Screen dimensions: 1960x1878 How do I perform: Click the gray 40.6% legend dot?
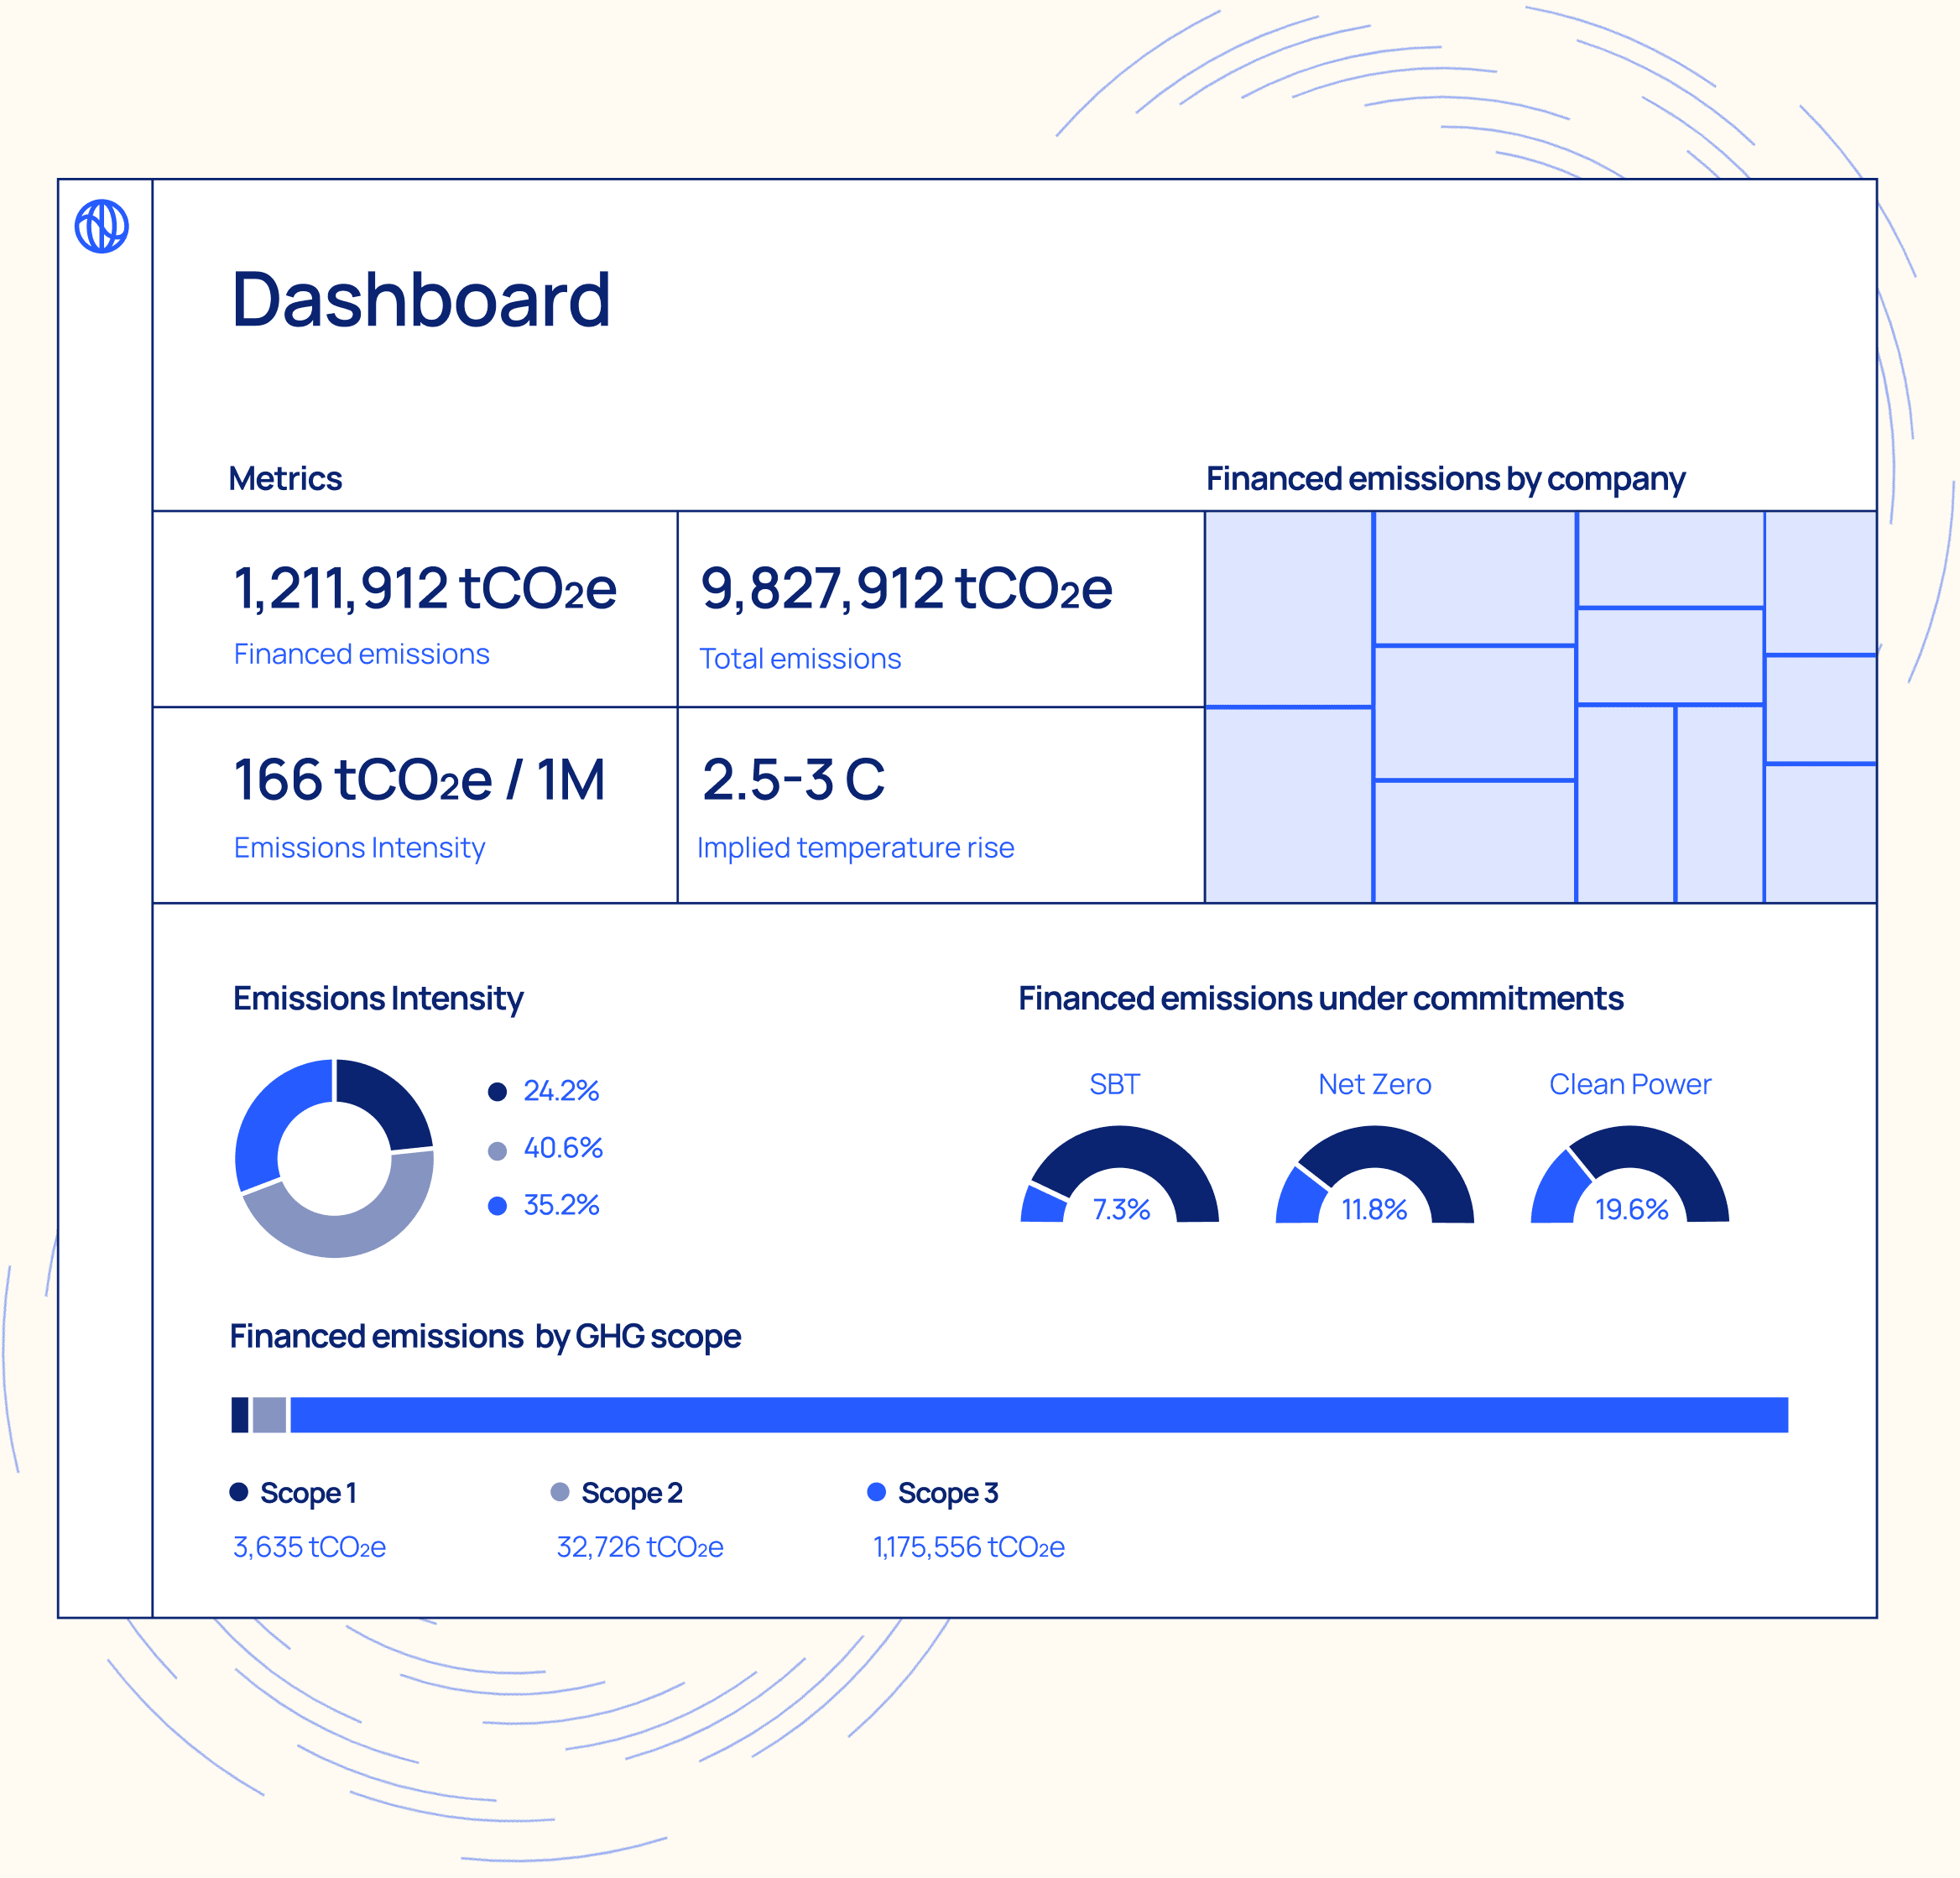click(497, 1150)
